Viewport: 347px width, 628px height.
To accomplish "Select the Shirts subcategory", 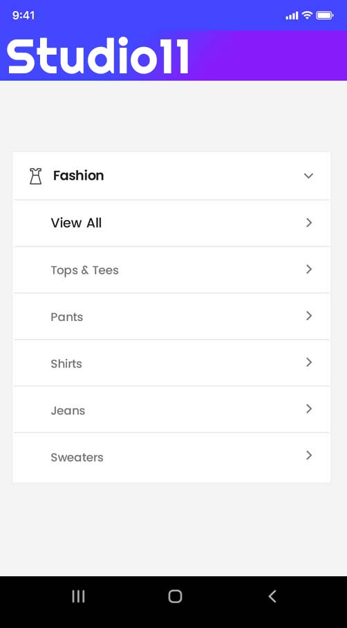I will tap(171, 363).
